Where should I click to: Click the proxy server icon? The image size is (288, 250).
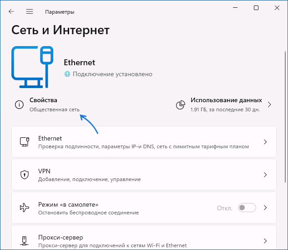pos(24,241)
